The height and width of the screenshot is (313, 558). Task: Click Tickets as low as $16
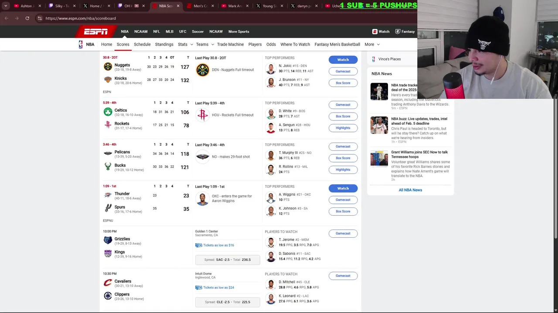(x=218, y=245)
